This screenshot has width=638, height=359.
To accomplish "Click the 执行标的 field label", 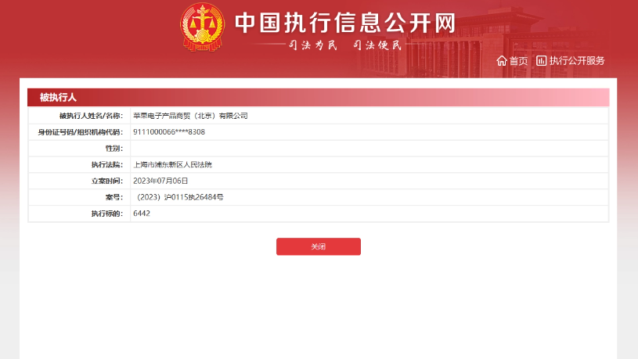I will (x=106, y=214).
